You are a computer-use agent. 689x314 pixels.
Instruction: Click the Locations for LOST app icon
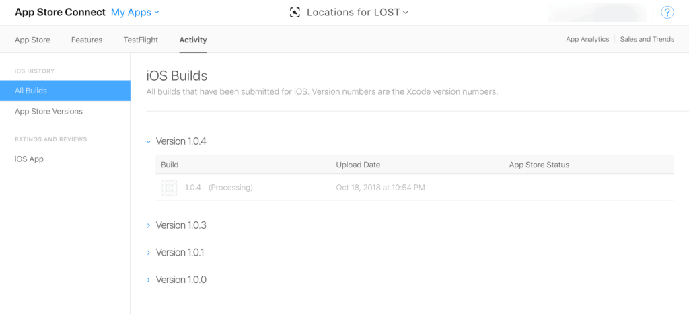coord(295,13)
